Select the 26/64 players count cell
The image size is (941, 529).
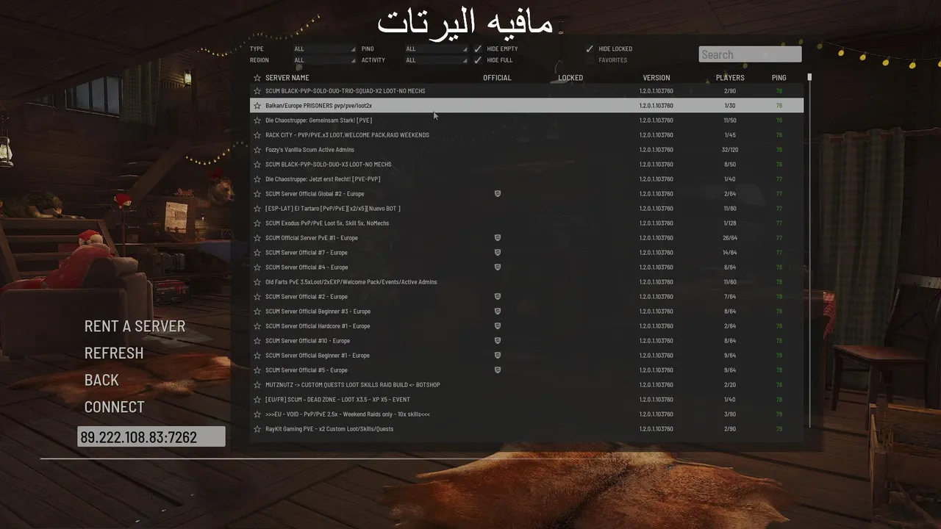(730, 238)
